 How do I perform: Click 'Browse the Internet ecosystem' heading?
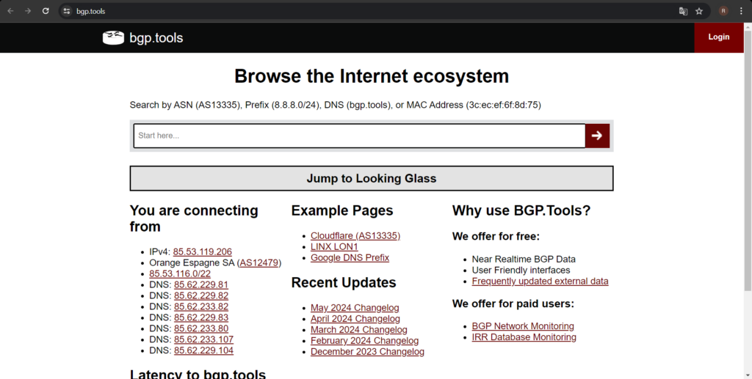click(x=372, y=76)
